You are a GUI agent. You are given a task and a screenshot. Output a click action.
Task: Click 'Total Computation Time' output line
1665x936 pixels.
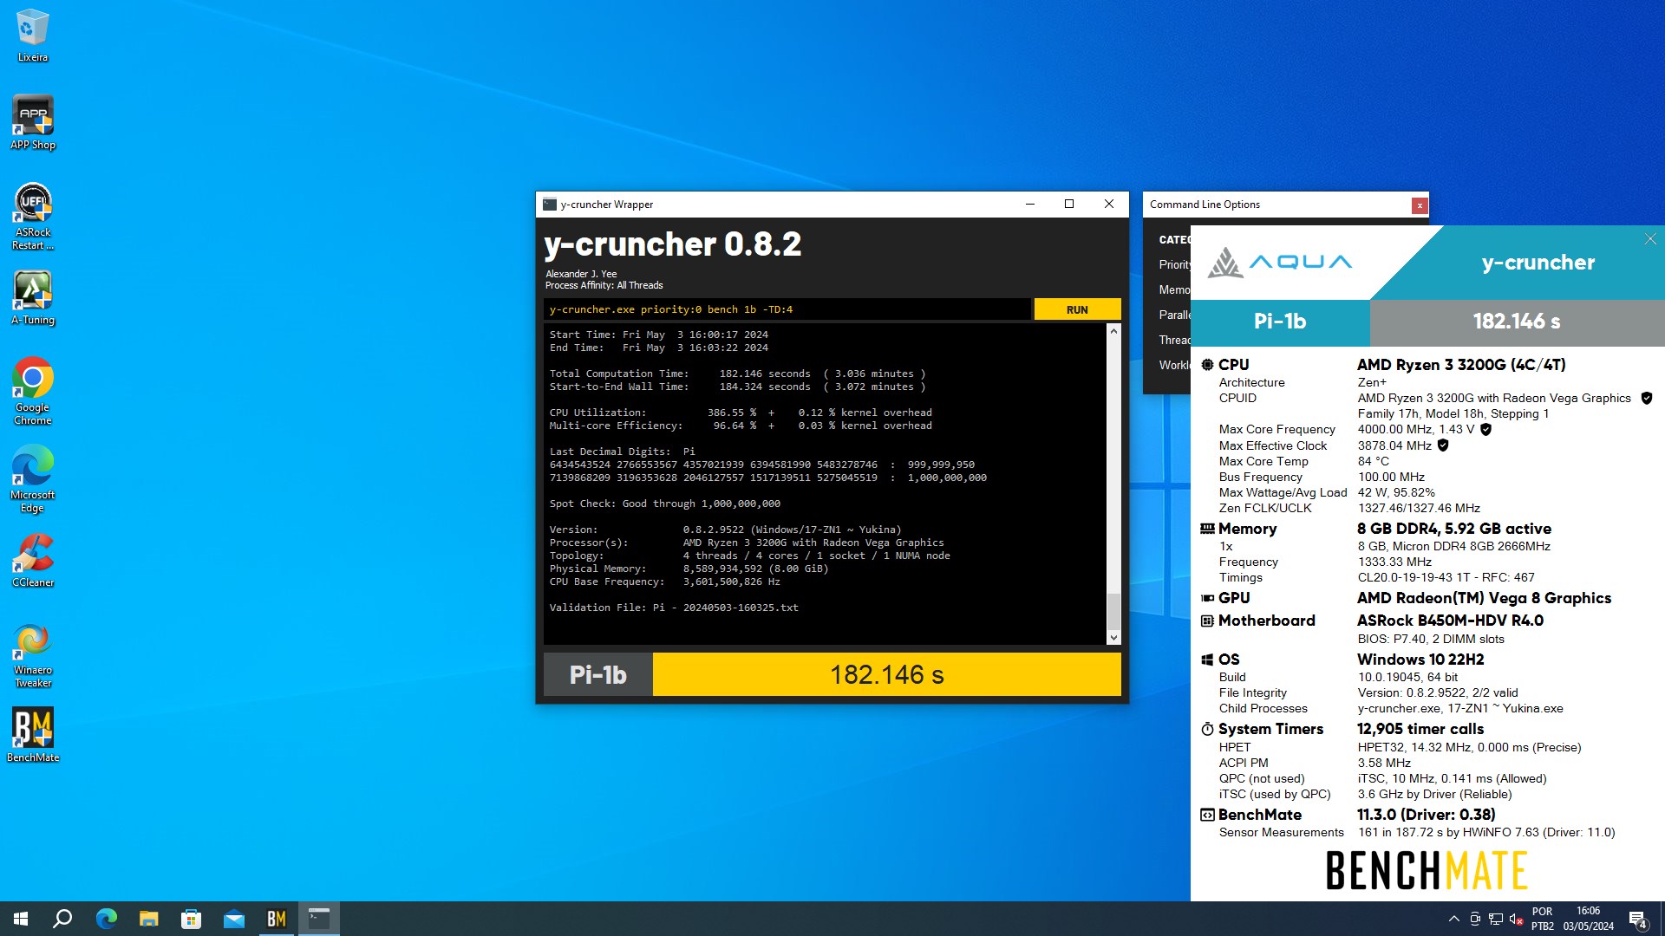[737, 374]
